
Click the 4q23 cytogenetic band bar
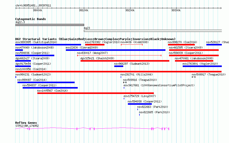153,31
